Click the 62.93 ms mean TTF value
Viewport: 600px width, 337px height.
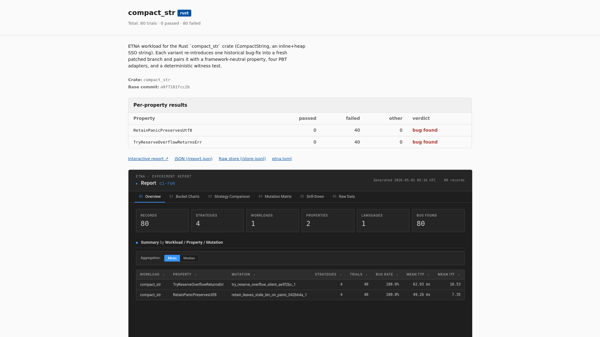pos(422,285)
